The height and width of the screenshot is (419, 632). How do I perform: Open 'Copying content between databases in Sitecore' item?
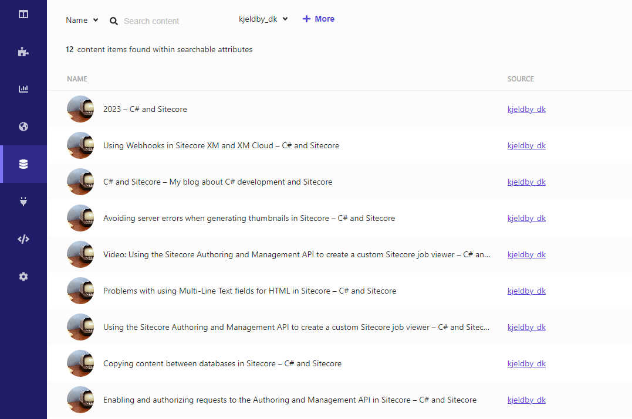(x=222, y=363)
